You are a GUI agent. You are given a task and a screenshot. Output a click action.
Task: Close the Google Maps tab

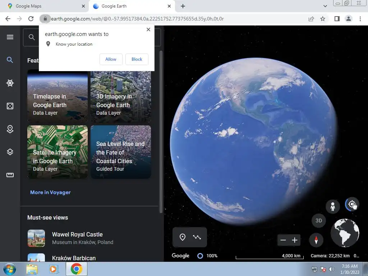pos(83,6)
